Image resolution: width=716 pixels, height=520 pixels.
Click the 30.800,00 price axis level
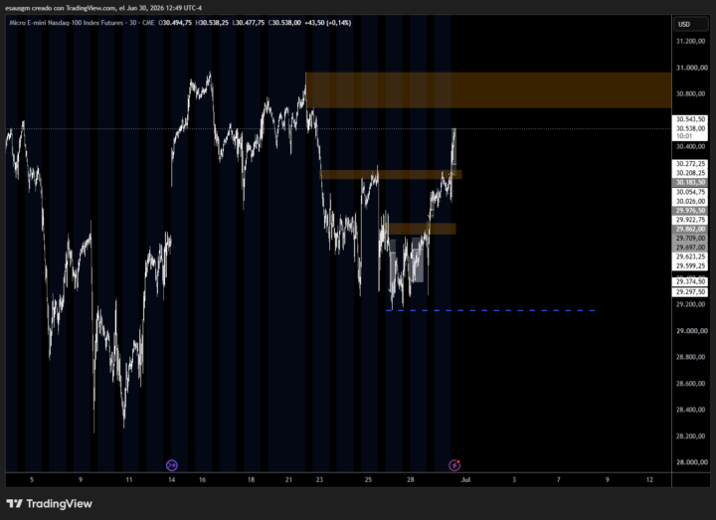(x=690, y=93)
